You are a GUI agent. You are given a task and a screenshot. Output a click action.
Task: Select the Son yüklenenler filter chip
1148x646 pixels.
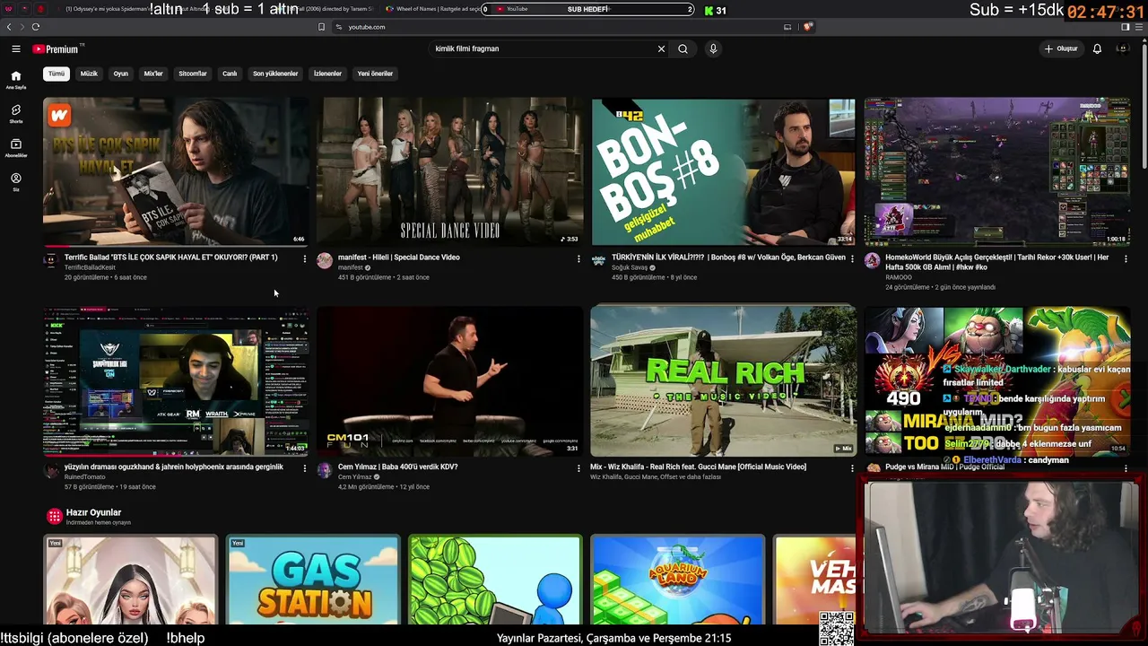(275, 74)
